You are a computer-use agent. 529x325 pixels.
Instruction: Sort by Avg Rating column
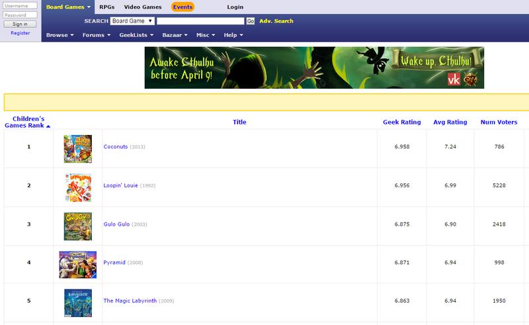(450, 122)
